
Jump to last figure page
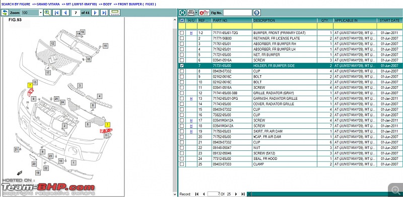pyautogui.click(x=104, y=13)
